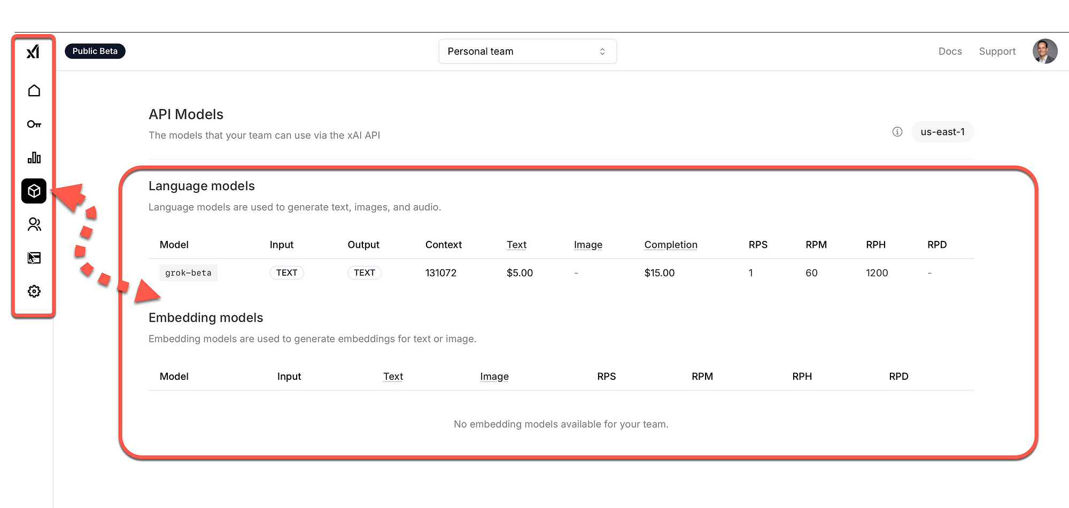Screen dimensions: 1069x508
Task: Click the info icon next to us-east-1
Action: [897, 132]
